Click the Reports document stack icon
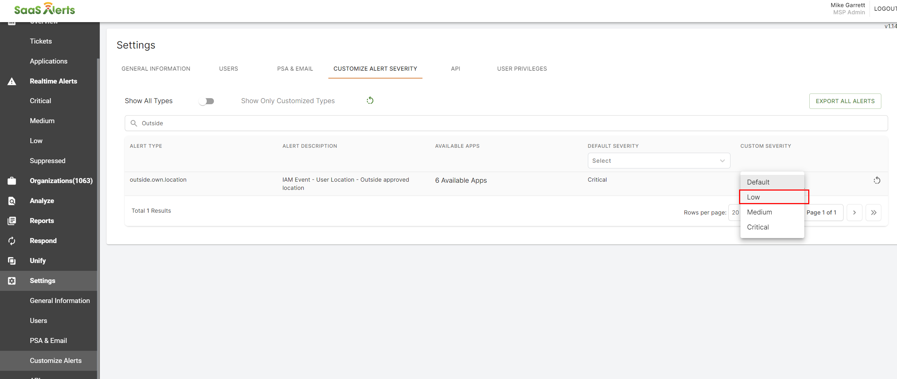The width and height of the screenshot is (897, 379). [x=12, y=221]
